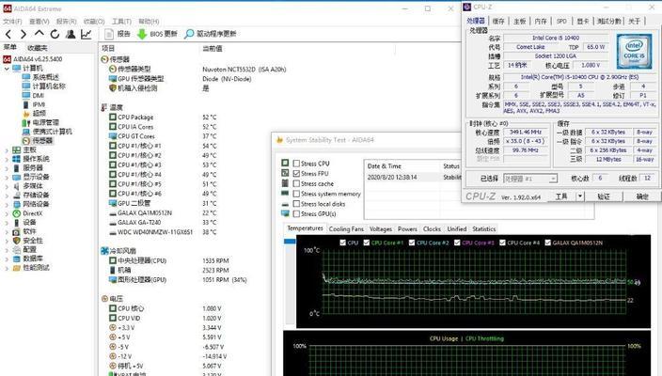The width and height of the screenshot is (662, 376).
Task: Click the Back arrow in AIDA64 toolbar
Action: 8,34
